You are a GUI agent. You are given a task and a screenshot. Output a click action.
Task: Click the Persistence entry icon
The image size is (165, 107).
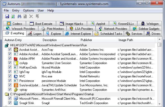pyautogui.click(x=16, y=81)
